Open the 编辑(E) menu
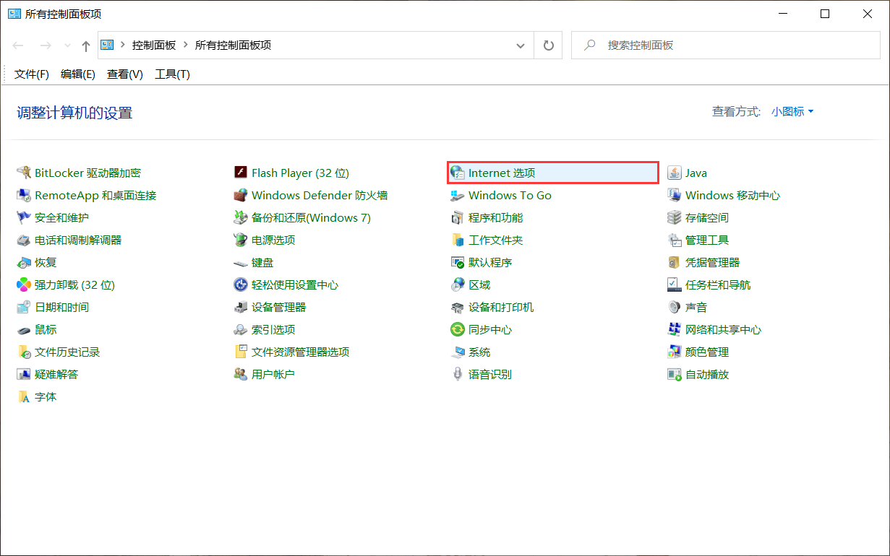 point(78,74)
